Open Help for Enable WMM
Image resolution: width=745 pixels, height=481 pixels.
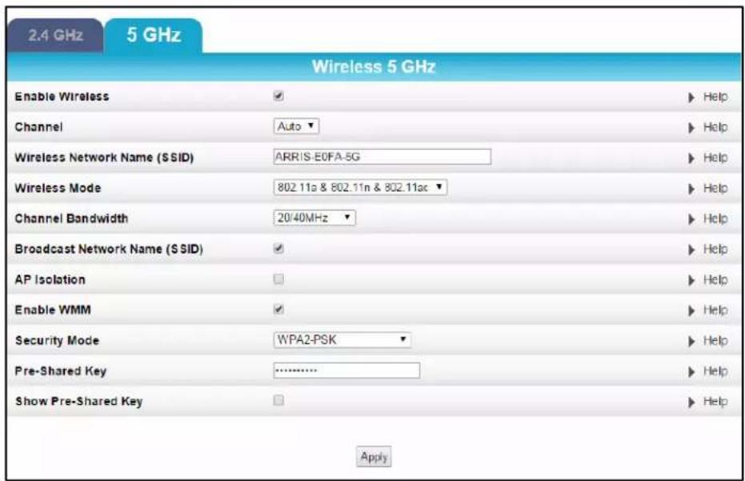click(708, 310)
